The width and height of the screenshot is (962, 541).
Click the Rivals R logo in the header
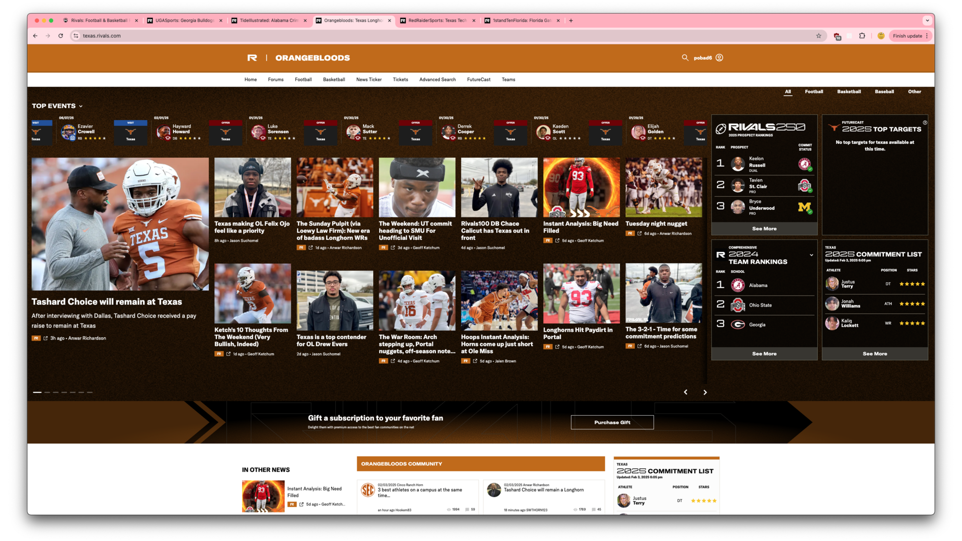[252, 58]
